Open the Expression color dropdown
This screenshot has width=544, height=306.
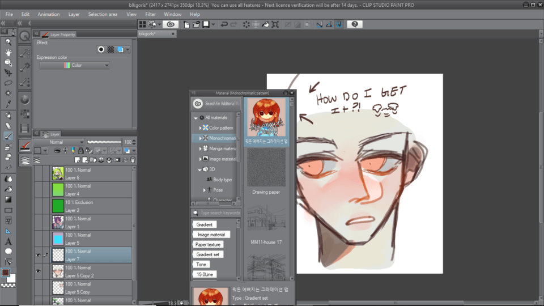tap(74, 66)
